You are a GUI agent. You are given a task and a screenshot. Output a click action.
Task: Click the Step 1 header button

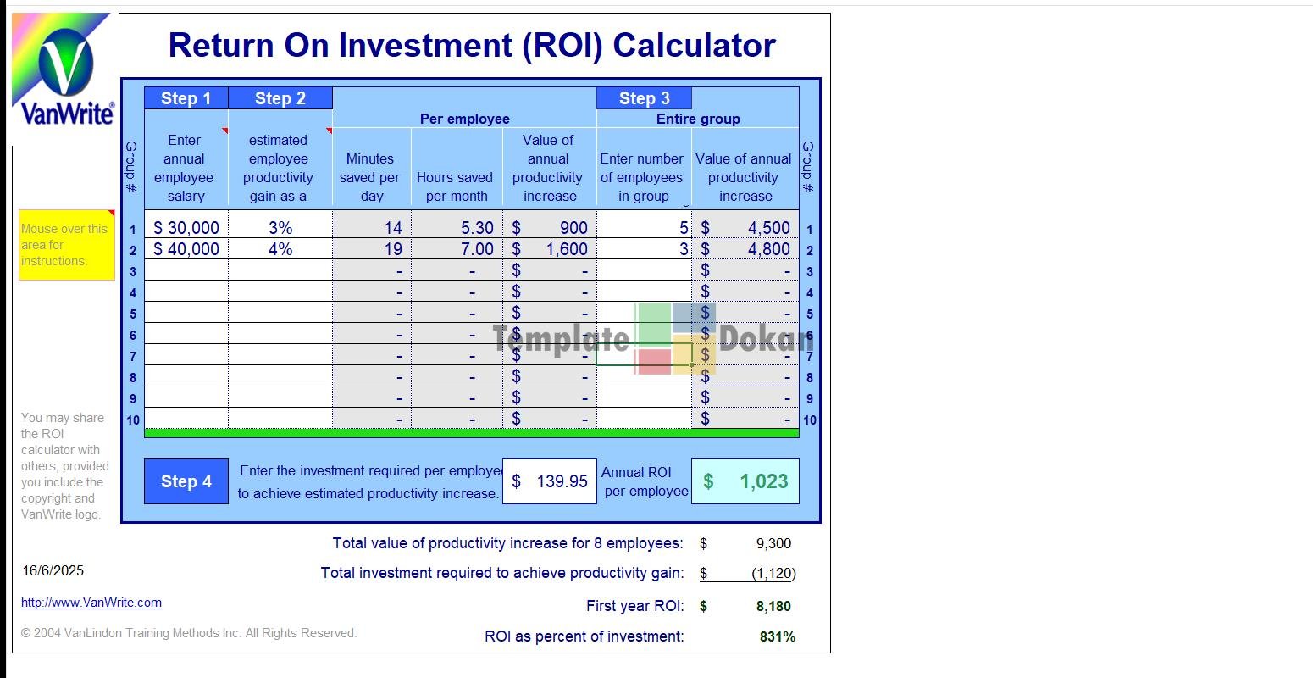click(186, 98)
